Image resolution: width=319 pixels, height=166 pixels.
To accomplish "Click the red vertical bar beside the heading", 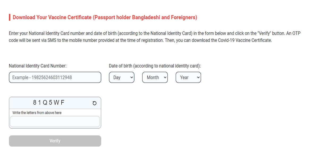I will (10, 18).
